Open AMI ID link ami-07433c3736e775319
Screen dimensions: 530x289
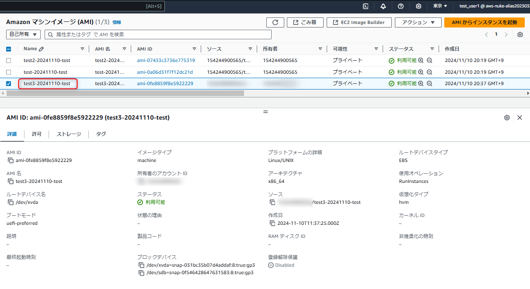166,61
